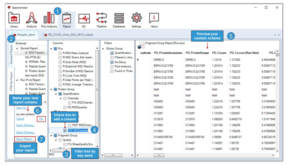Screen dimensions: 288x165
Task: Confirm the new schema name with OK
Action: (41, 119)
